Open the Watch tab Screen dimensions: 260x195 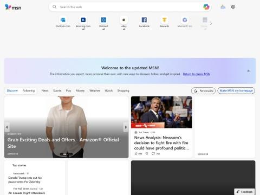click(108, 90)
